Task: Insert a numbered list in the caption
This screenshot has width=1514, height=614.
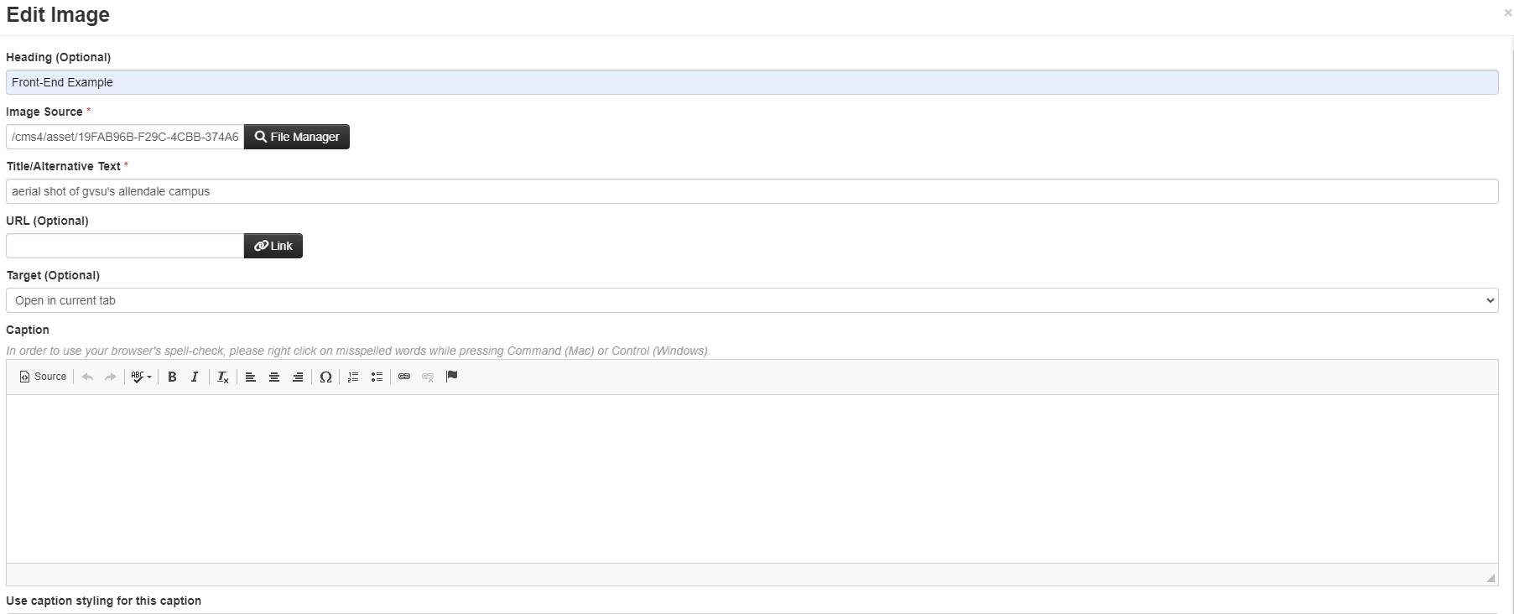Action: [x=352, y=377]
